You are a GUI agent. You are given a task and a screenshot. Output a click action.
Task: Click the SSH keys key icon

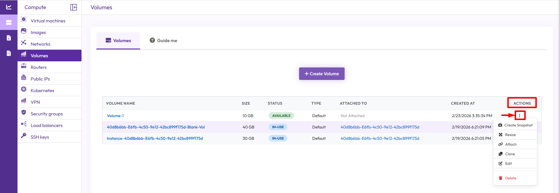point(24,135)
